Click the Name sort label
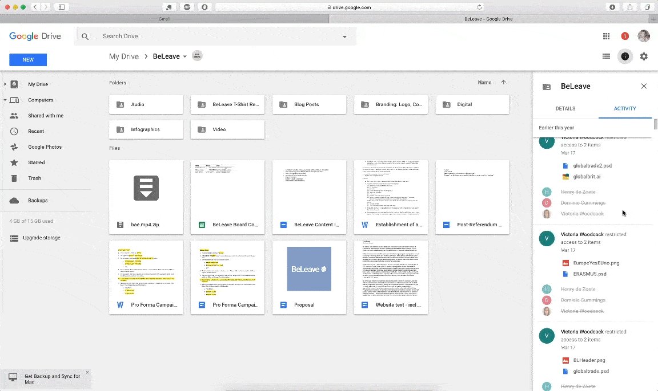The image size is (658, 391). point(485,83)
